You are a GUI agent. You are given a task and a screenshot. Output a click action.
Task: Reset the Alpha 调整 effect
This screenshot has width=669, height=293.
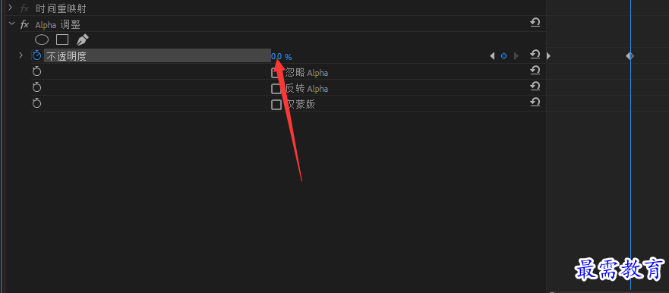[x=535, y=22]
